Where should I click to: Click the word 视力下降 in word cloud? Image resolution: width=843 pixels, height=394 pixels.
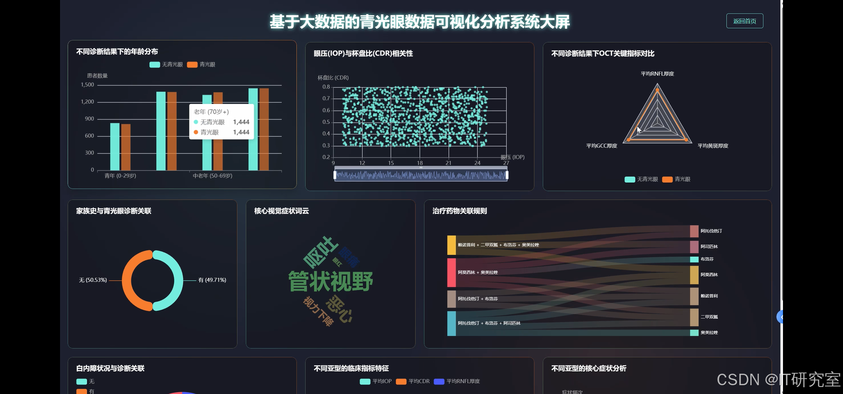click(x=318, y=311)
